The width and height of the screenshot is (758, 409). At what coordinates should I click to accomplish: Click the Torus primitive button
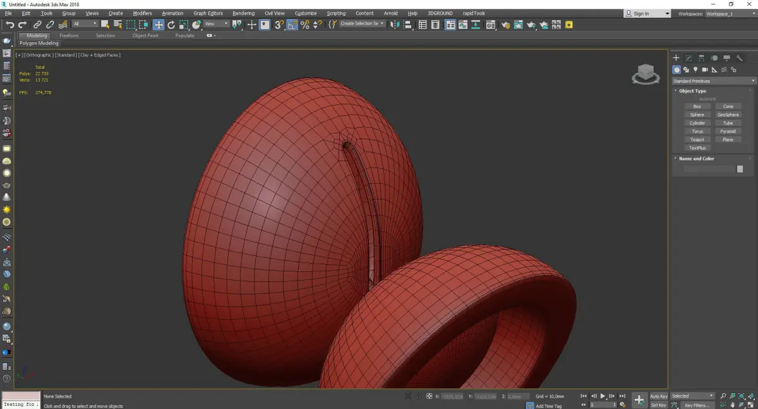tap(697, 131)
